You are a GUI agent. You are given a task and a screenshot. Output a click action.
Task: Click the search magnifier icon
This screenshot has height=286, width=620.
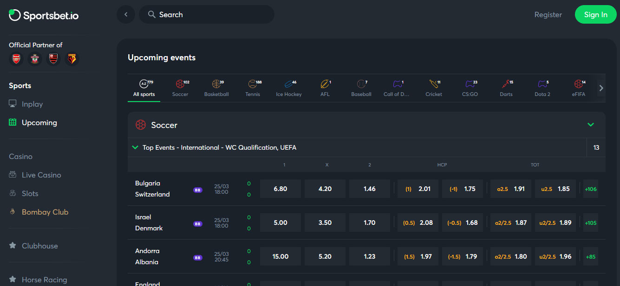151,14
